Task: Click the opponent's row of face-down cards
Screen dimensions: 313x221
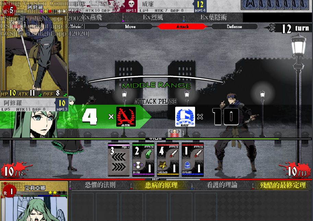Action: pyautogui.click(x=275, y=5)
